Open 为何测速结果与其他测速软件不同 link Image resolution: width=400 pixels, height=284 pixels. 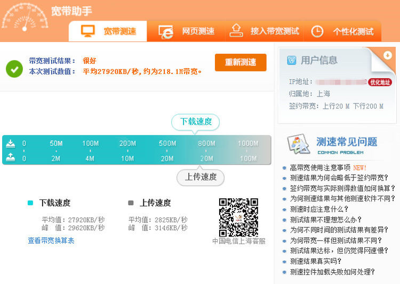coord(342,199)
